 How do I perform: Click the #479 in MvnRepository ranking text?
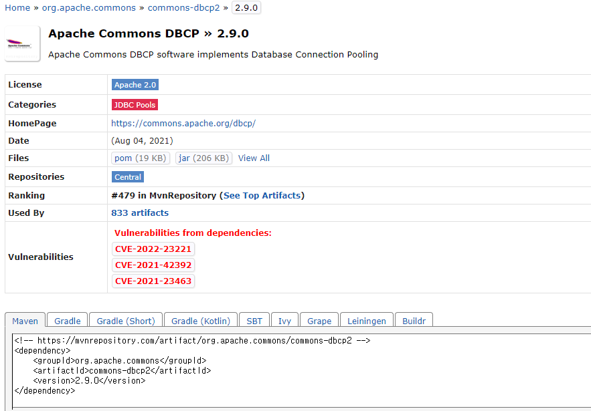point(163,196)
